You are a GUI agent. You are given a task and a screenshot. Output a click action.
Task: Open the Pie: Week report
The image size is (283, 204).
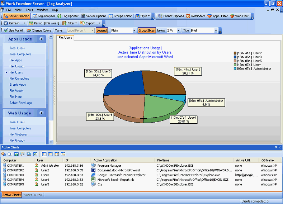point(16,91)
